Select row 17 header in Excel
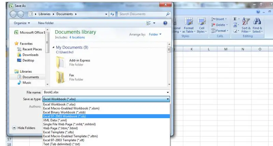This screenshot has width=273, height=146. [9, 139]
